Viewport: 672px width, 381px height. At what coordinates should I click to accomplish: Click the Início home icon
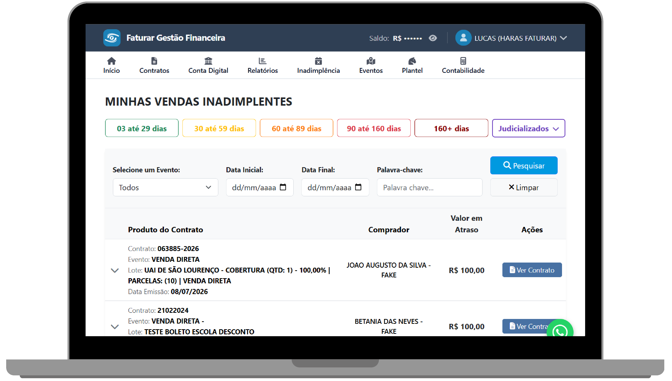click(x=112, y=61)
